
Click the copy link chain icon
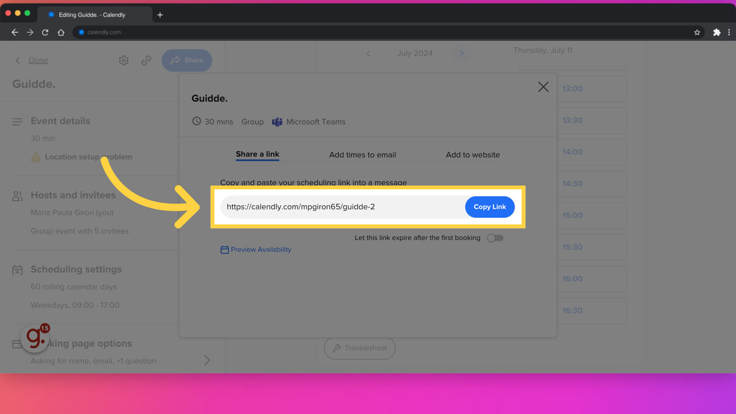[146, 60]
